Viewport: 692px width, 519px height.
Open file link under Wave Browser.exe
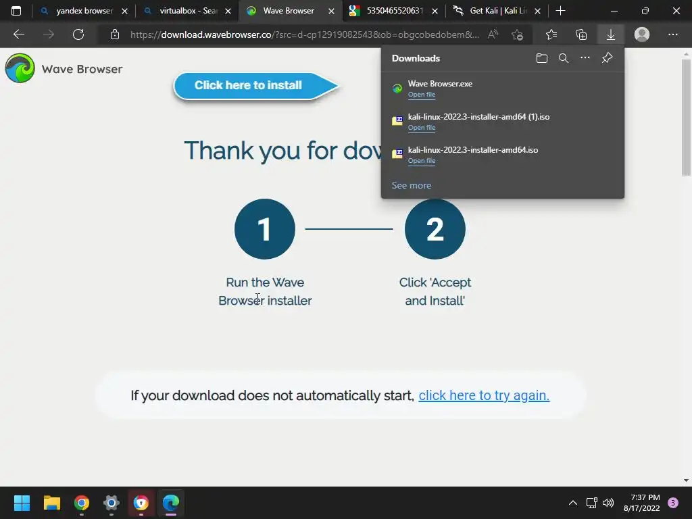(422, 95)
